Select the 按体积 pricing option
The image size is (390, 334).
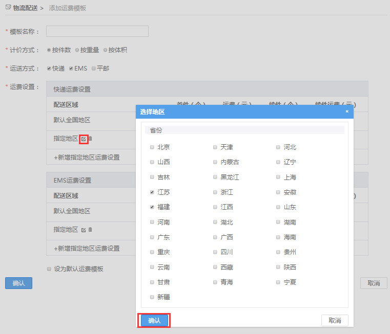click(105, 50)
